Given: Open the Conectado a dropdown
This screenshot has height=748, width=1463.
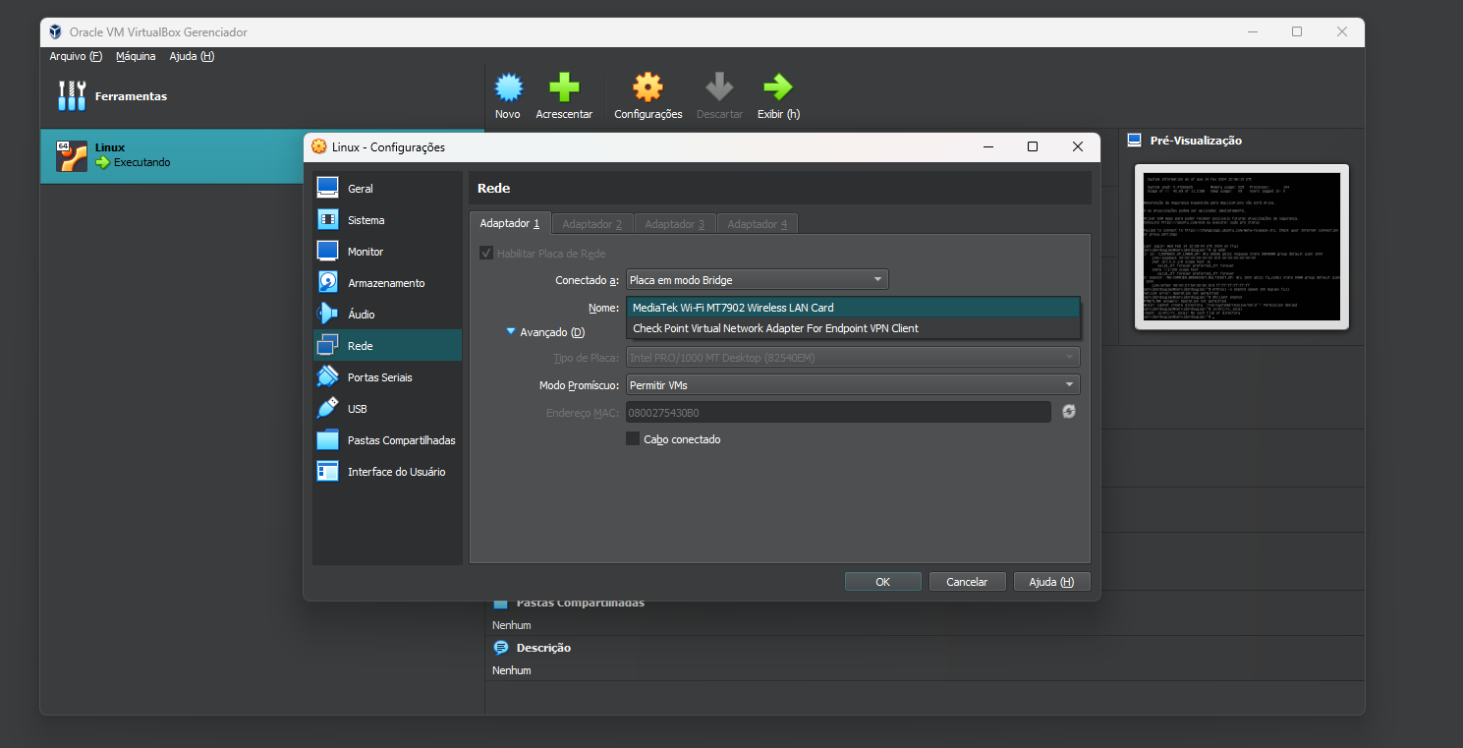Looking at the screenshot, I should 757,280.
